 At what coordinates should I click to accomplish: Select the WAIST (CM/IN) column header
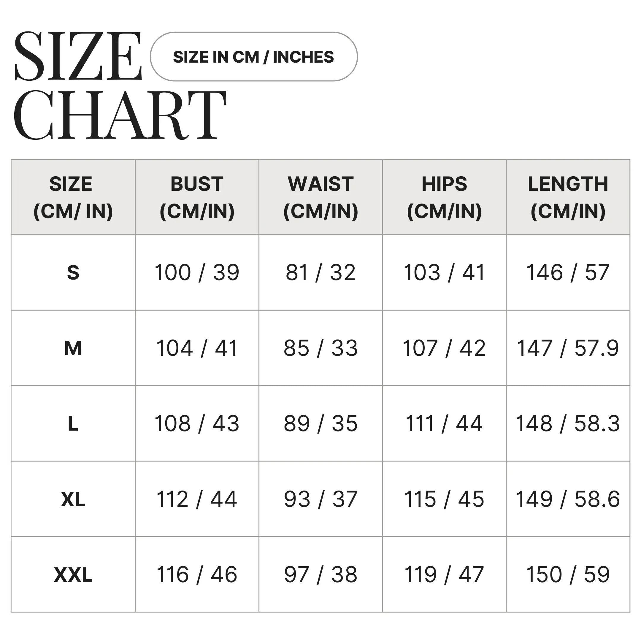tap(320, 197)
